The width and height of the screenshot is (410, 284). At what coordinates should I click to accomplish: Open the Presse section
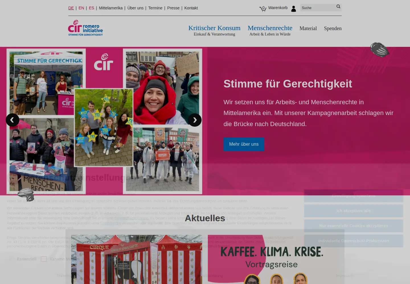point(173,8)
